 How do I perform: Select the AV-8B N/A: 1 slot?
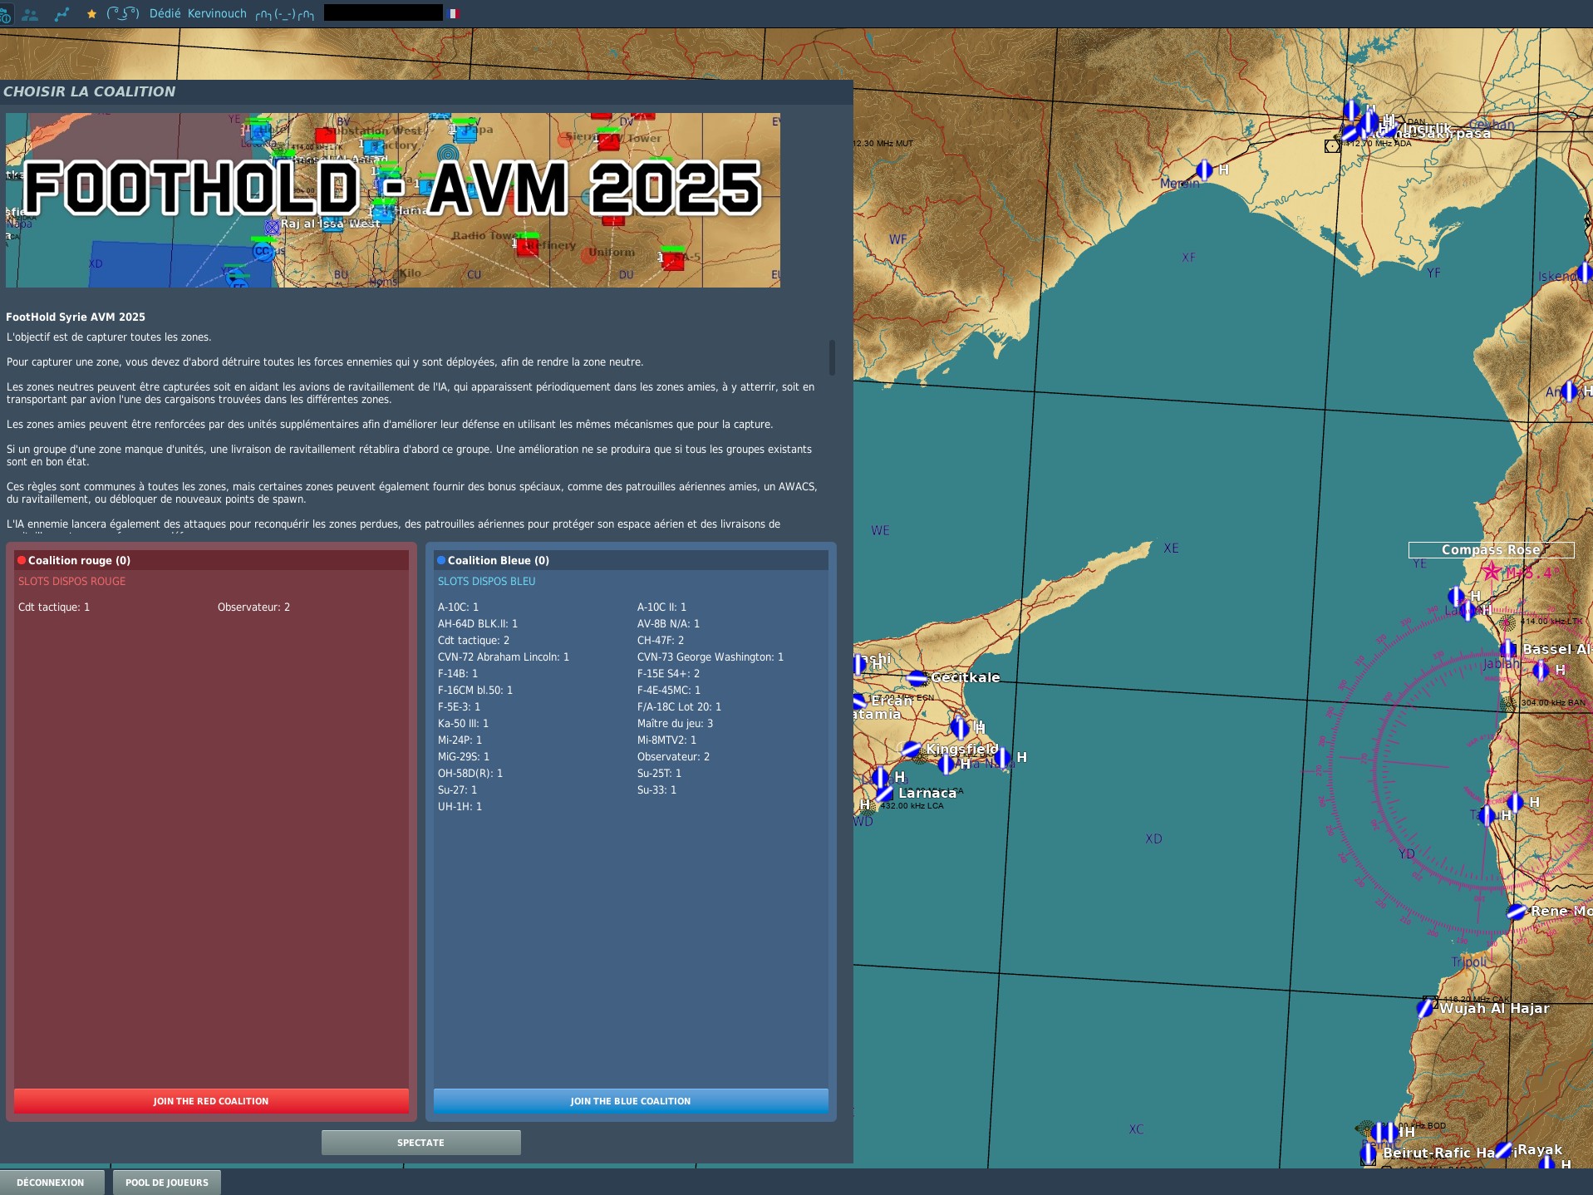click(x=669, y=624)
